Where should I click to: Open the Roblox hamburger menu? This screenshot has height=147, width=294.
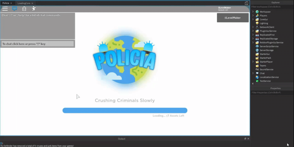[5, 9]
